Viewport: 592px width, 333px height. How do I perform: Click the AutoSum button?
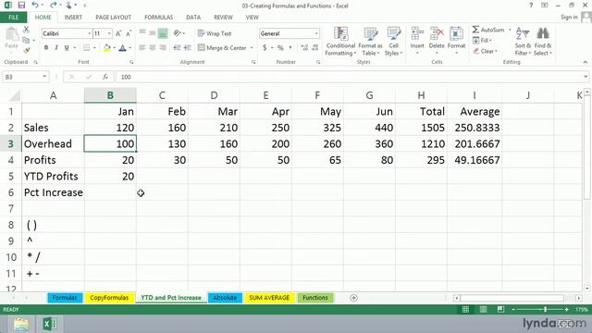tap(488, 30)
